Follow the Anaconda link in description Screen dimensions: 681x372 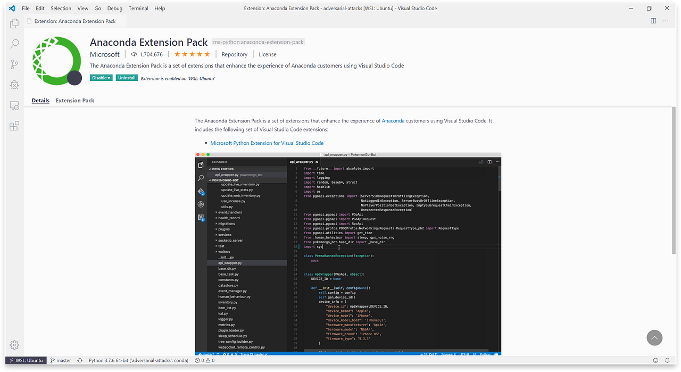pyautogui.click(x=393, y=121)
